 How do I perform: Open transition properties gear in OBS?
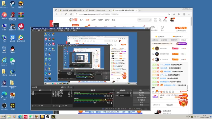click(130, 93)
